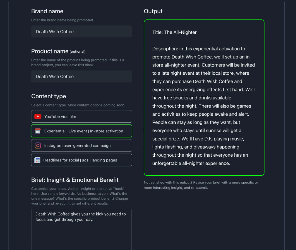This screenshot has height=250, width=296.
Task: Pick Headlines for social | ads | landing pages
Action: pyautogui.click(x=81, y=160)
